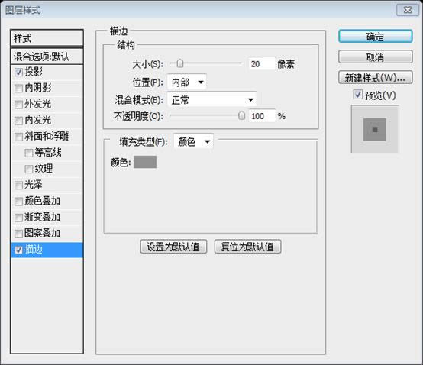Image resolution: width=423 pixels, height=365 pixels.
Task: Open the 填充类型 fill type dropdown
Action: tap(193, 141)
